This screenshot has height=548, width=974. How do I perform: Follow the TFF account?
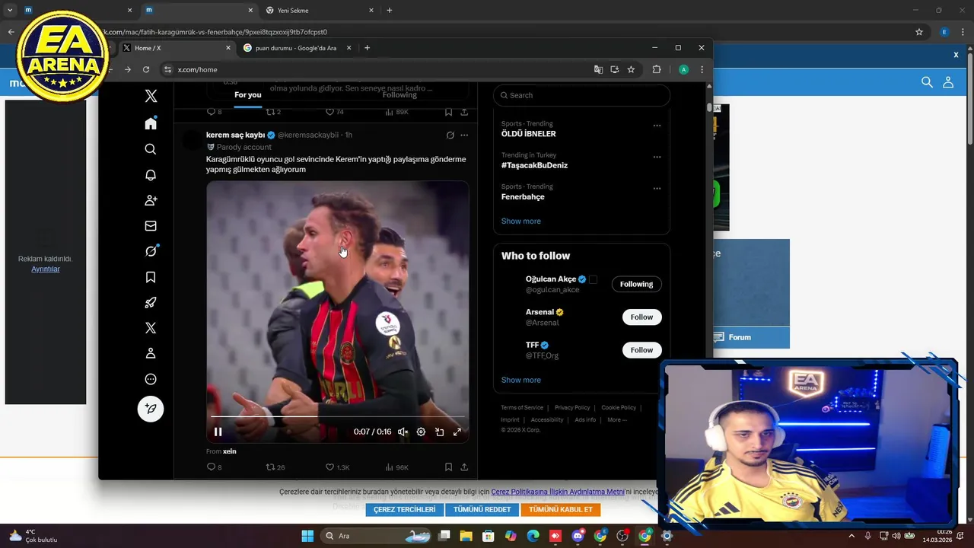(x=641, y=350)
